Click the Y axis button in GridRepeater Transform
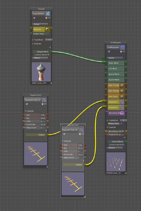Screen dimensions: 141x211 (x=123, y=120)
